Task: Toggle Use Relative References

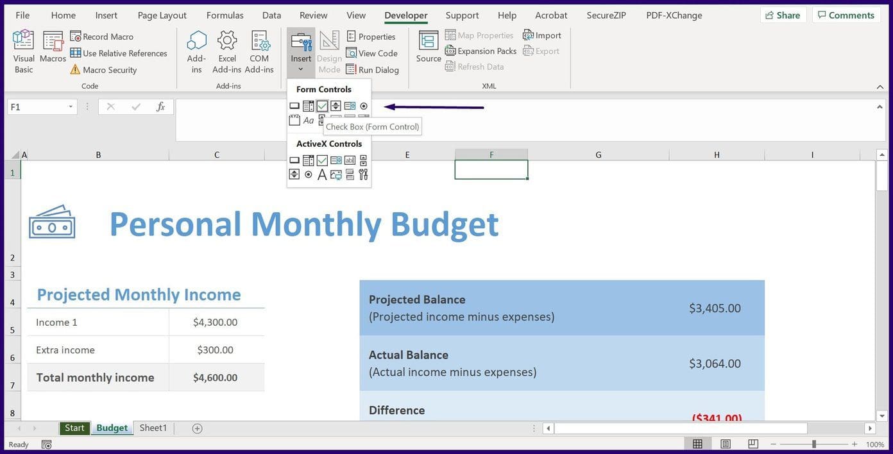Action: click(x=119, y=53)
